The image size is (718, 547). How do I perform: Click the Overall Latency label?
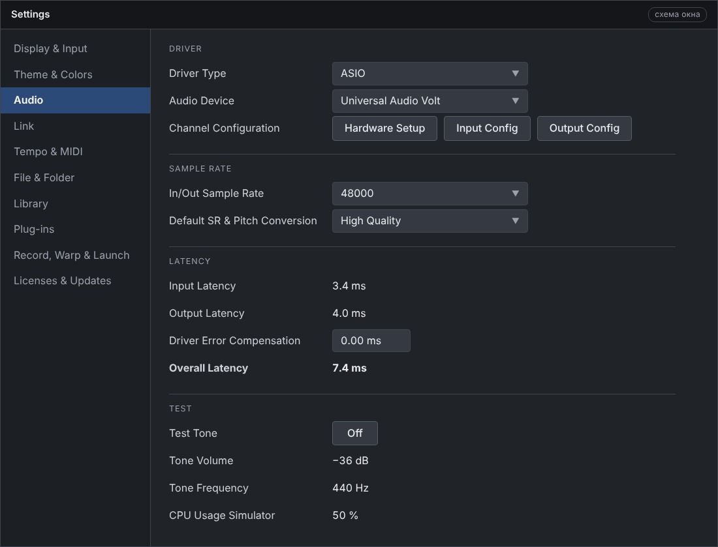coord(208,368)
